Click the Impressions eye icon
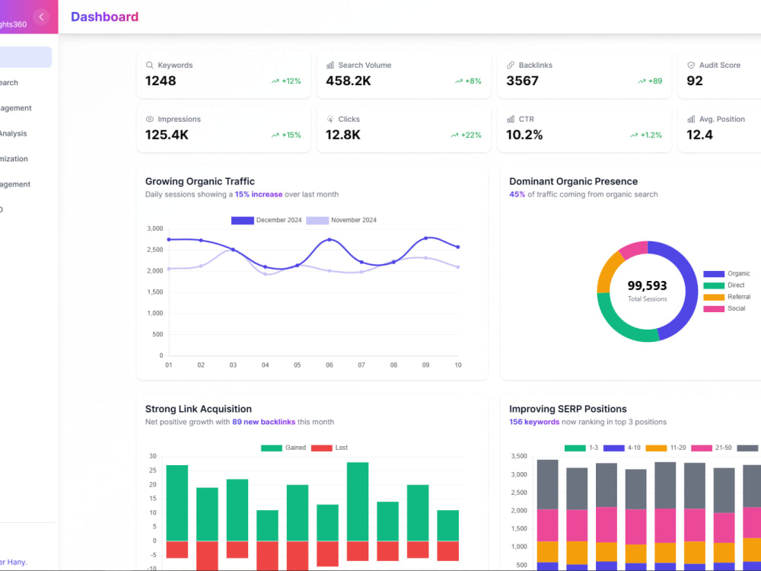This screenshot has height=571, width=761. [x=149, y=119]
